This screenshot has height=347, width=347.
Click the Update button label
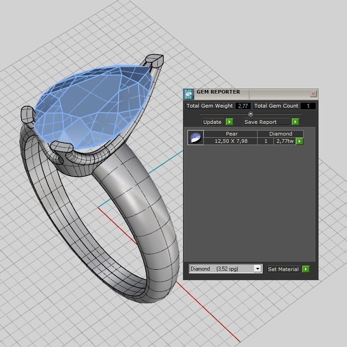pos(212,122)
